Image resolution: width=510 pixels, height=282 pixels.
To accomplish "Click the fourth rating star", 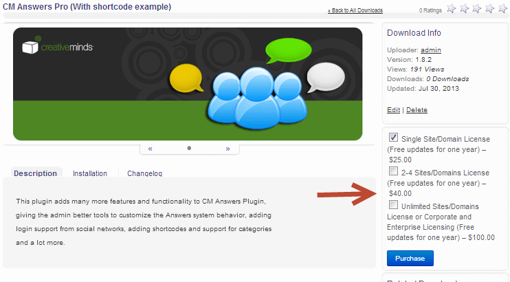I will (x=491, y=9).
